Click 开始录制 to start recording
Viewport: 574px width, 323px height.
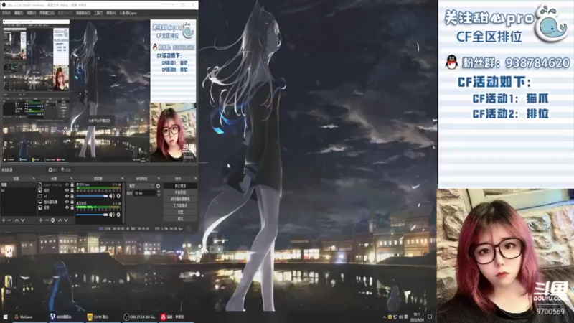[181, 192]
